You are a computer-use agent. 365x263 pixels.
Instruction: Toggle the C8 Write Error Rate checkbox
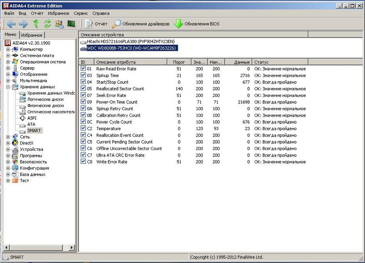[x=83, y=161]
